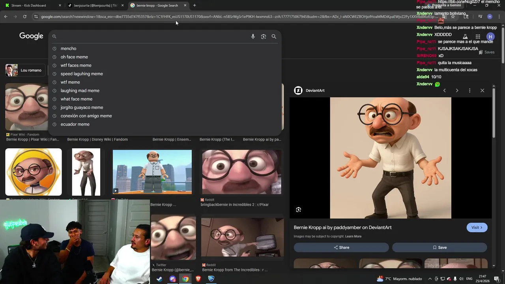This screenshot has height=284, width=505.
Task: Open Google Lens search by image
Action: (264, 36)
